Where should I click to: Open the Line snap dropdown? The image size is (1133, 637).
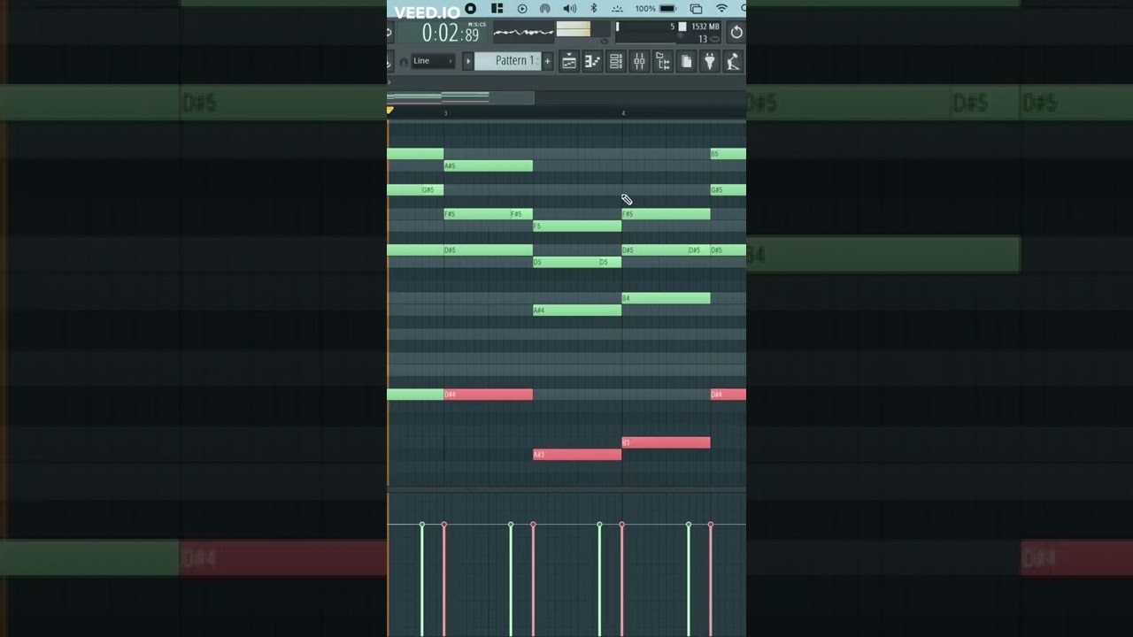point(433,61)
